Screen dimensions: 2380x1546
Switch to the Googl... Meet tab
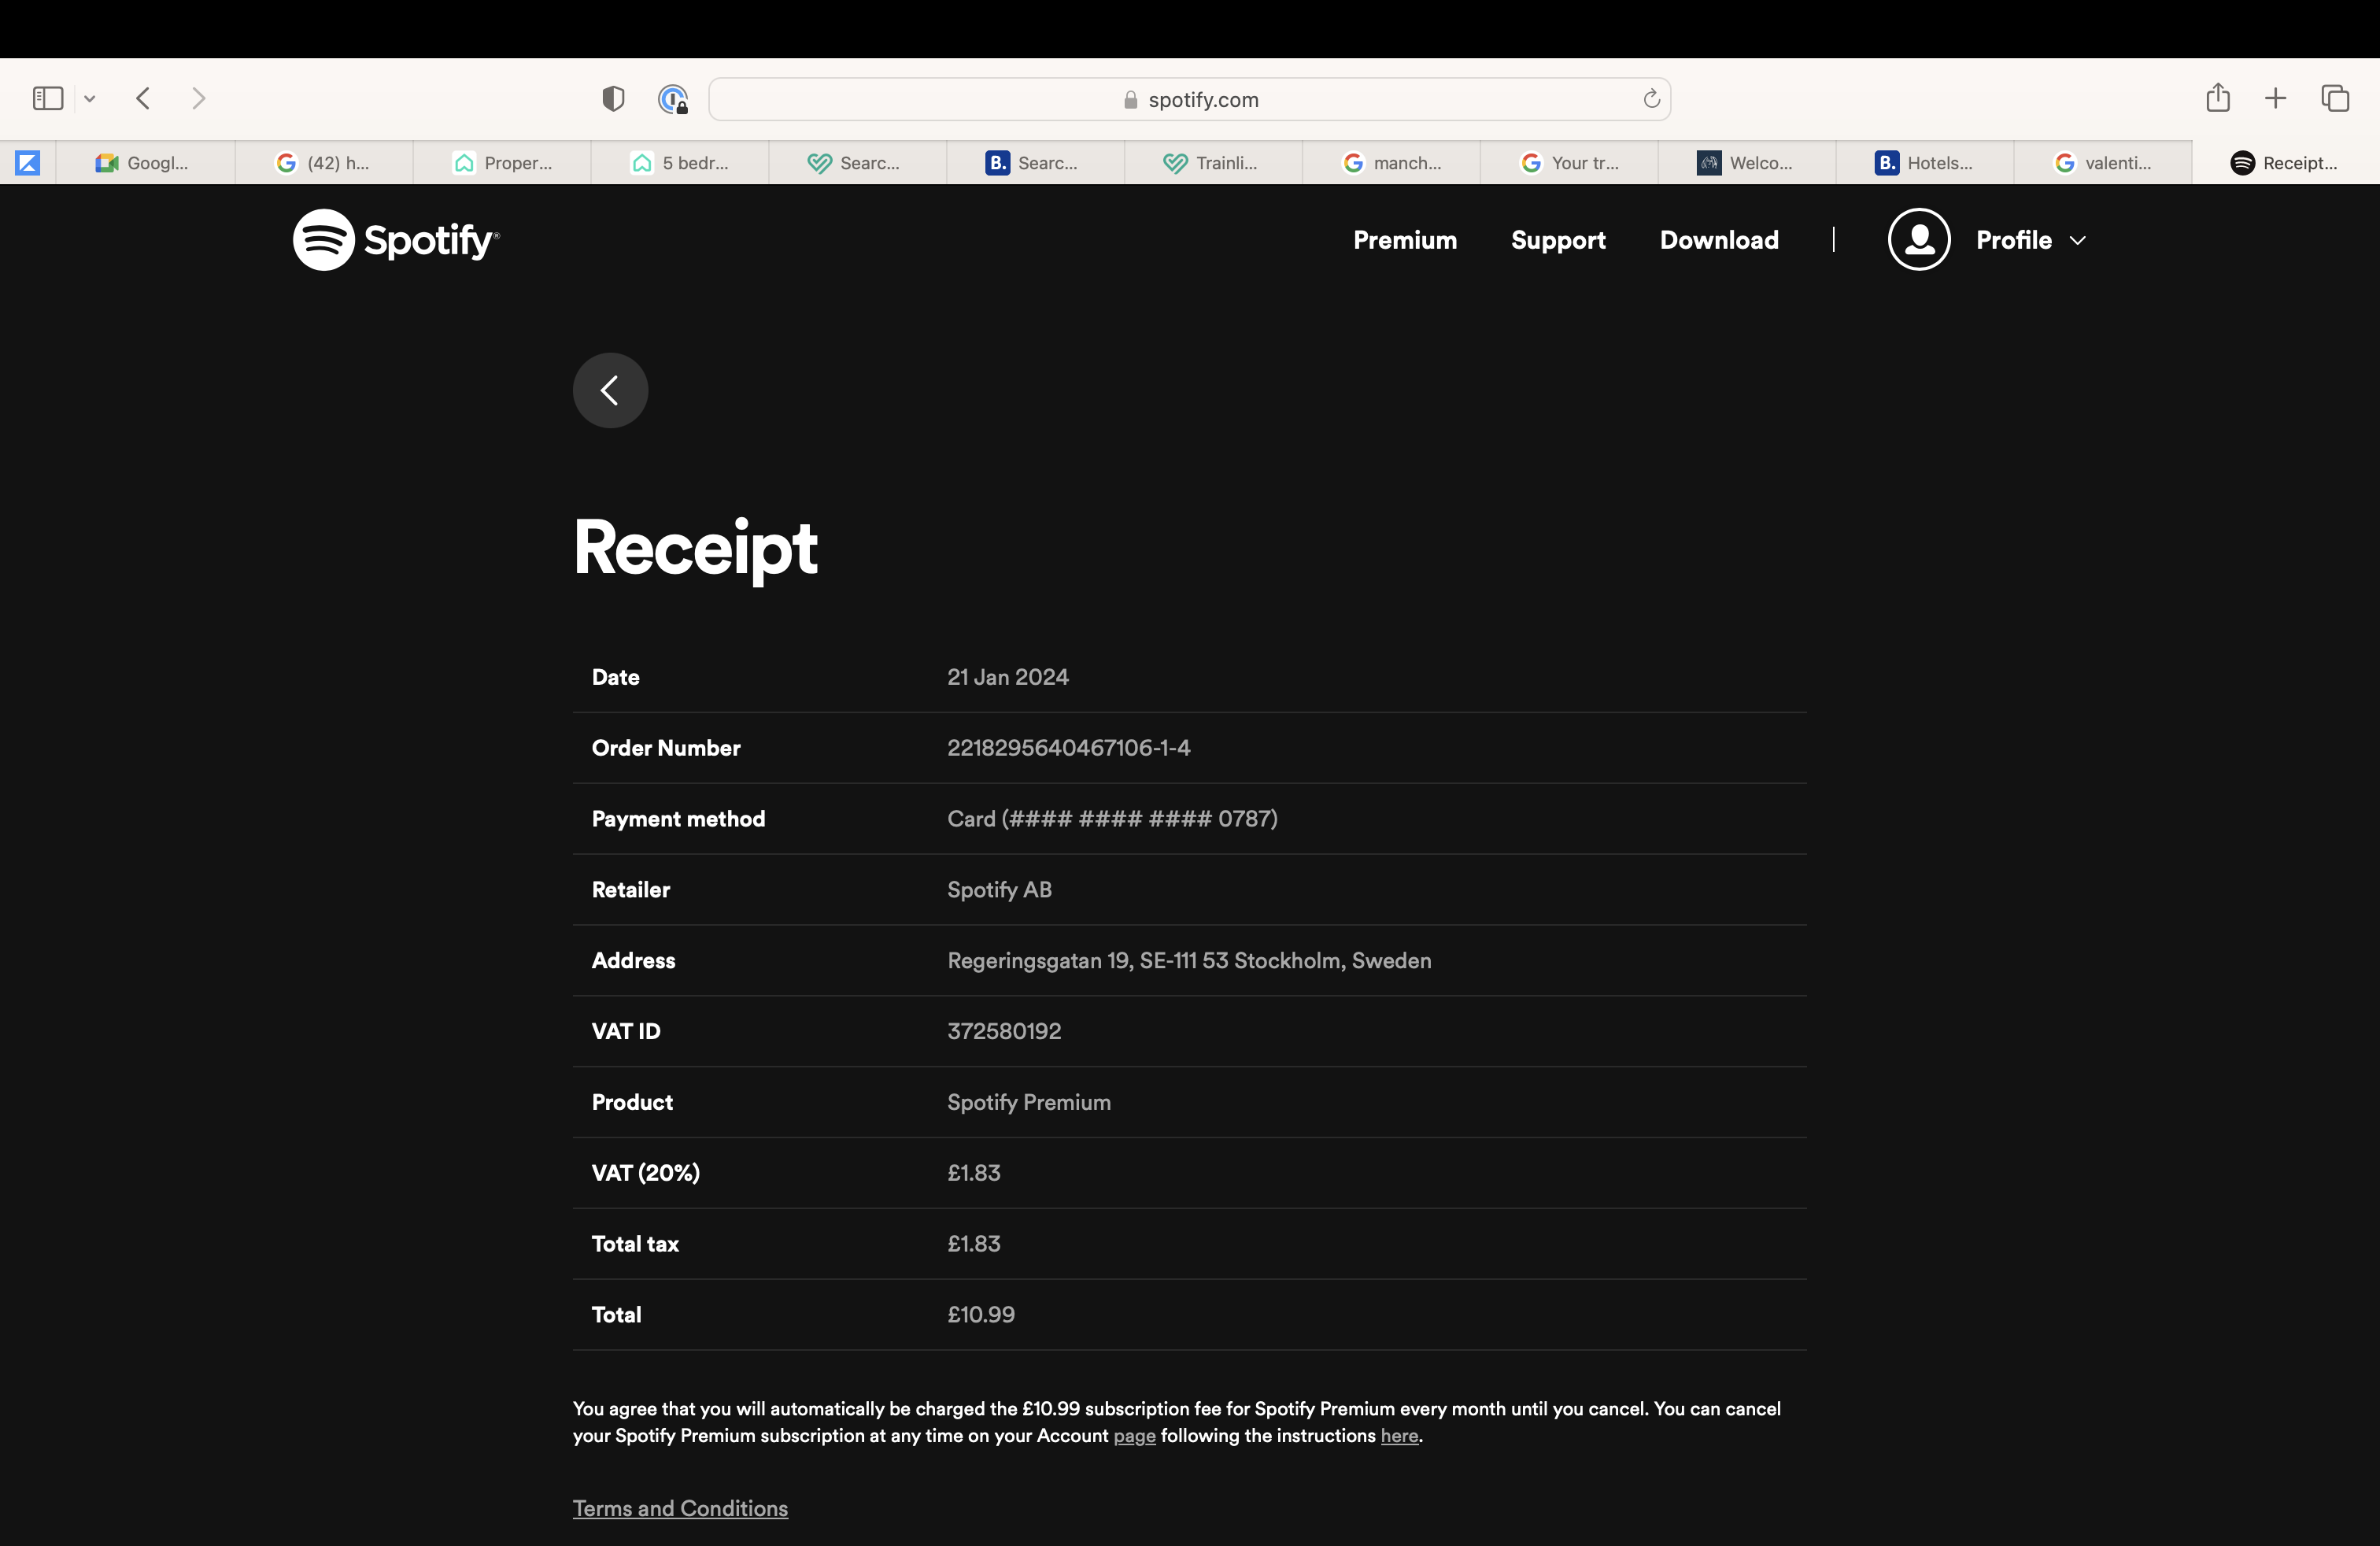tap(146, 163)
